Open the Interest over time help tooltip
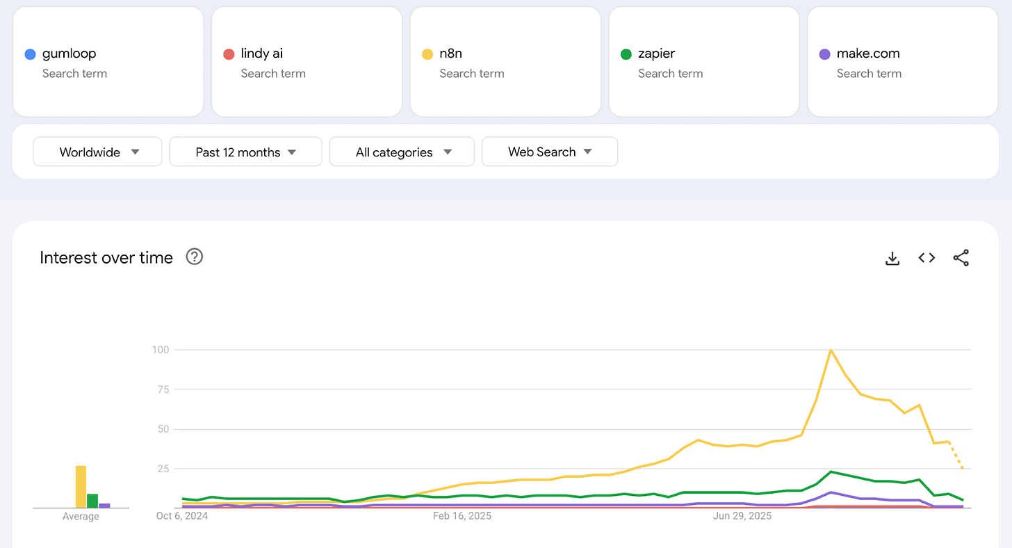The image size is (1012, 548). [x=194, y=257]
